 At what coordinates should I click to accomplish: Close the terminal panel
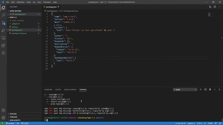coord(219,90)
